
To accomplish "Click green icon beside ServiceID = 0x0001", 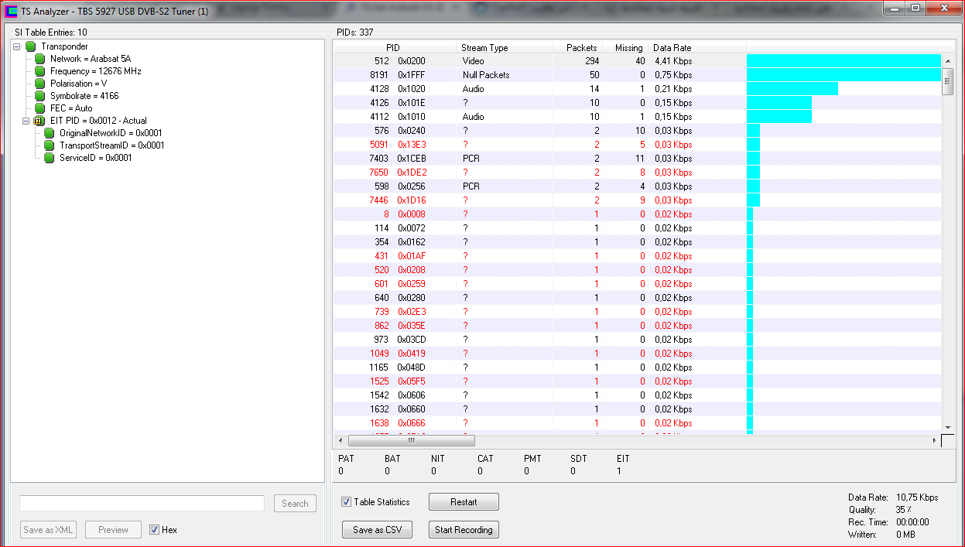I will pyautogui.click(x=50, y=158).
